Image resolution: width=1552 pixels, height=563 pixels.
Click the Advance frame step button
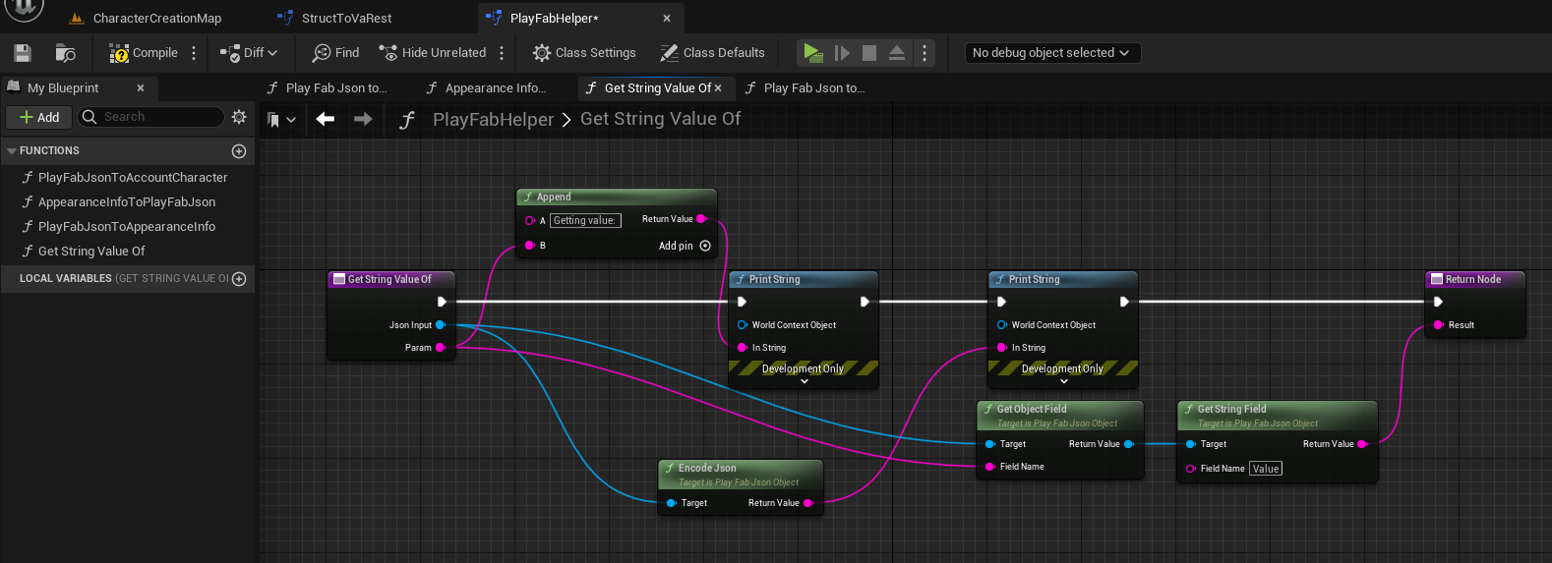pos(842,53)
